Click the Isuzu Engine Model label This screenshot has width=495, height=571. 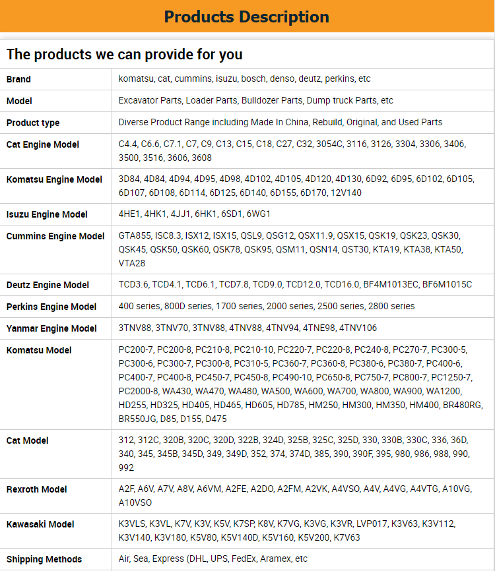(x=47, y=214)
